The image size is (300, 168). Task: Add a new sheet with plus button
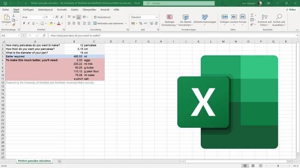[x=60, y=161]
